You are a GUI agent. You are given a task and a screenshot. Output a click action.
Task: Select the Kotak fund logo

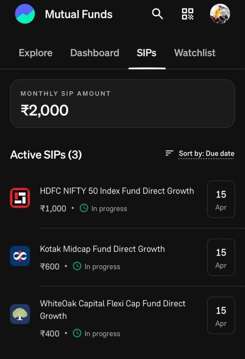[x=20, y=256]
